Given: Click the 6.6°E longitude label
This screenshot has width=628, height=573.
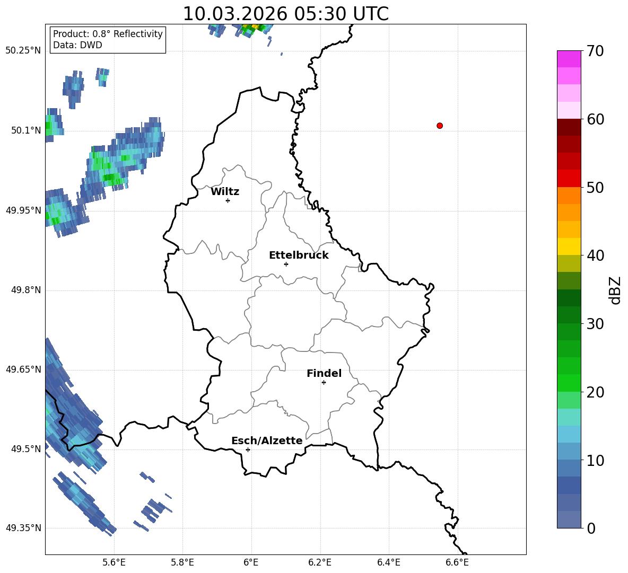Looking at the screenshot, I should (x=457, y=562).
